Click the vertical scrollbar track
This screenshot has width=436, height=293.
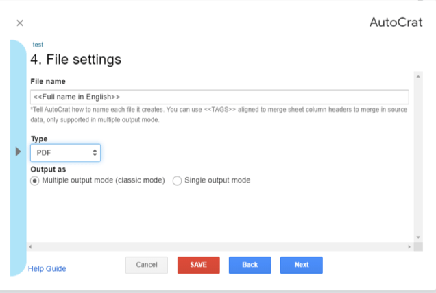(417, 158)
